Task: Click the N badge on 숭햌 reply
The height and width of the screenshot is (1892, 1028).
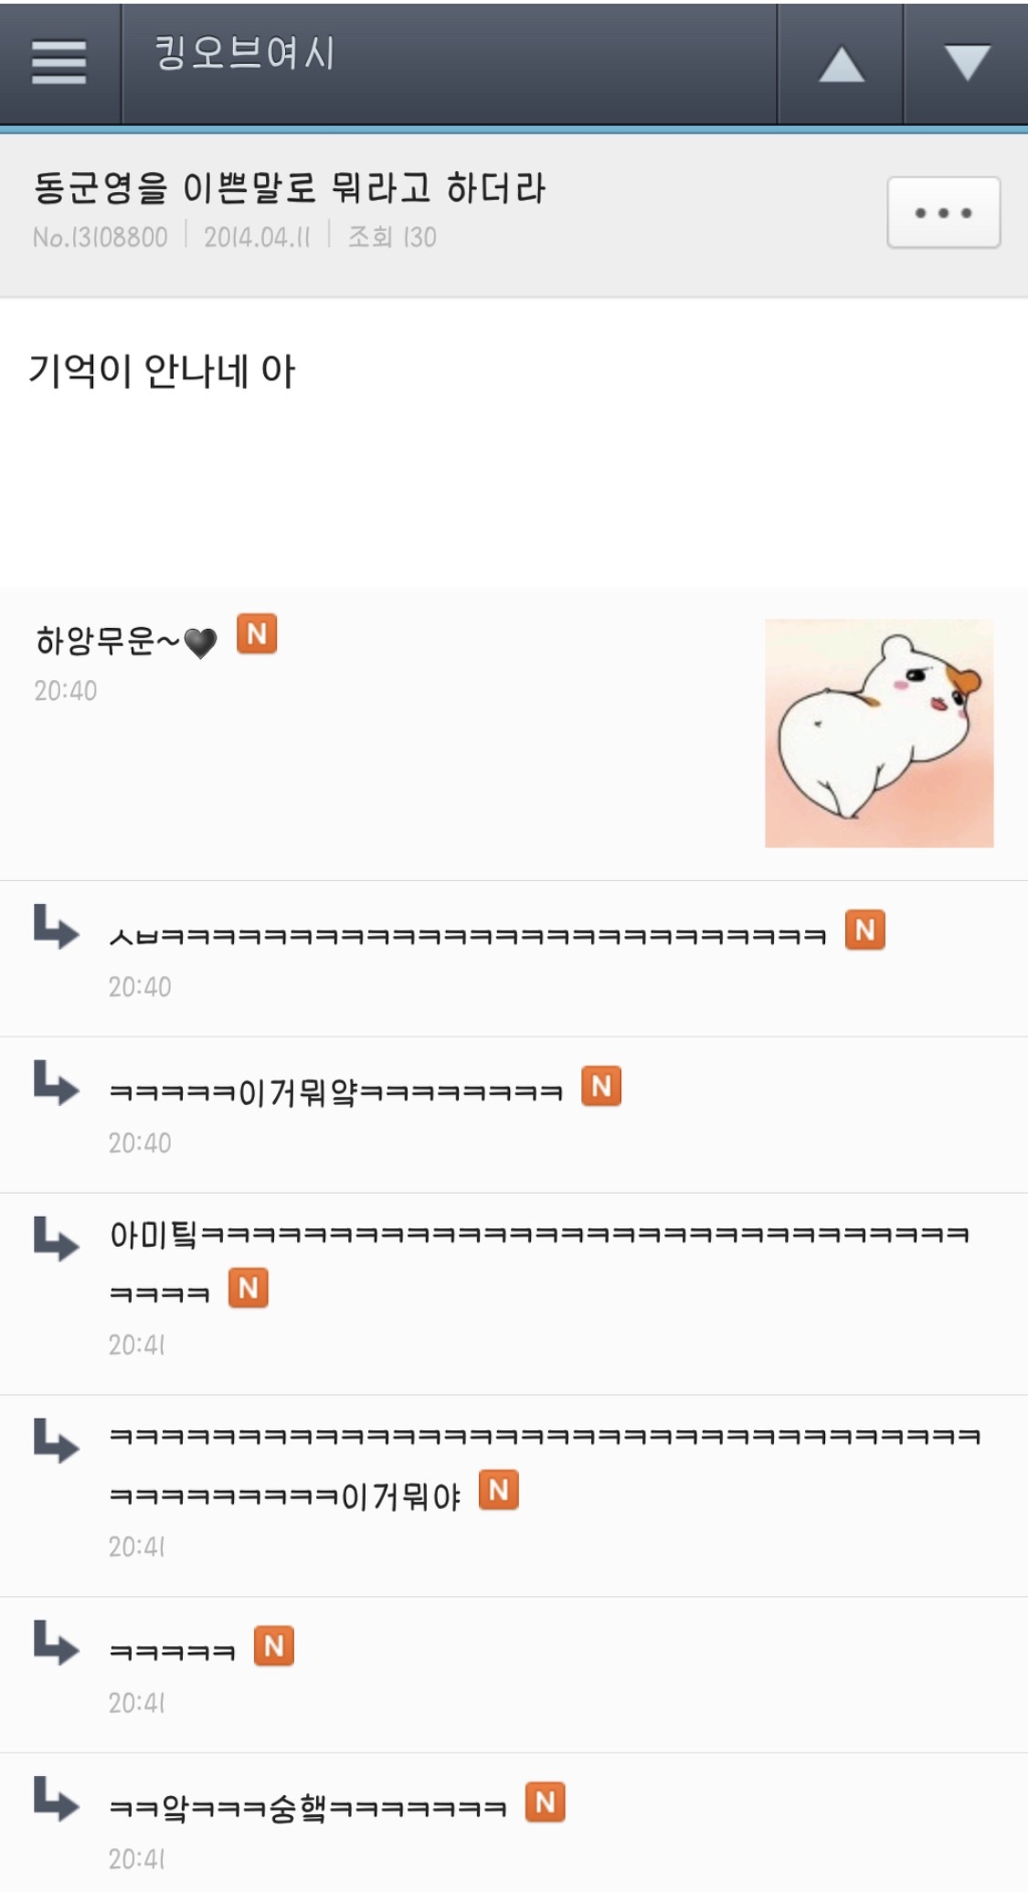Action: pyautogui.click(x=546, y=1802)
